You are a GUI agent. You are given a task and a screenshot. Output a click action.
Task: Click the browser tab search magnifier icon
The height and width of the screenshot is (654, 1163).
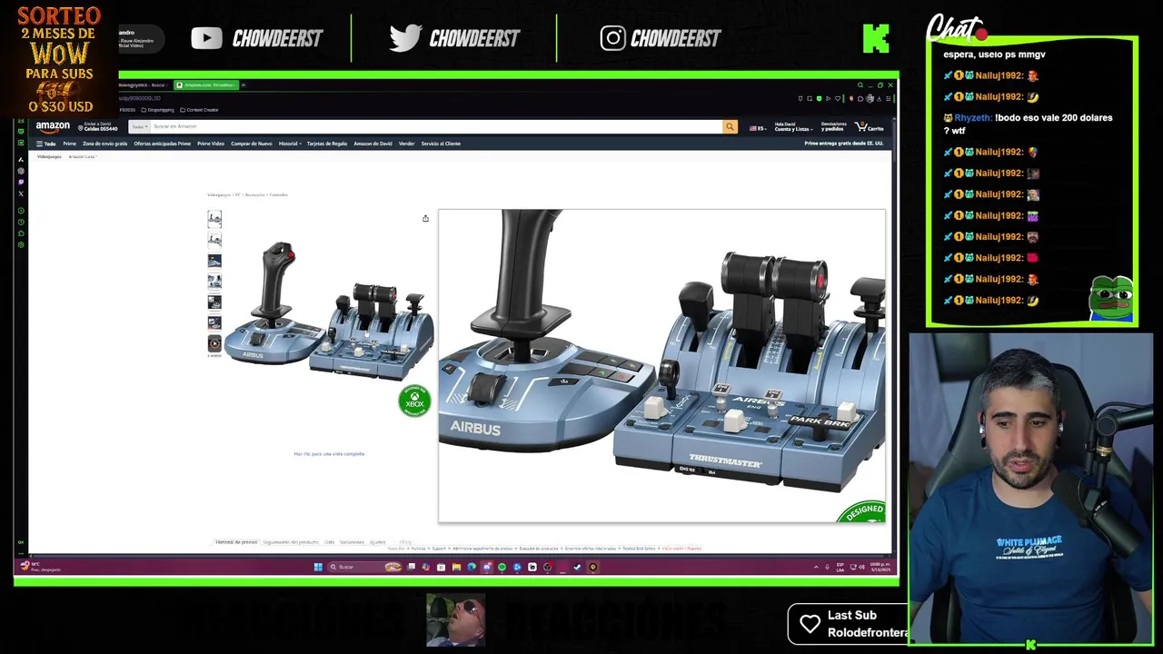[860, 84]
